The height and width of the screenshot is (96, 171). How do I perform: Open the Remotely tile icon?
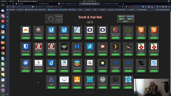tap(77, 46)
